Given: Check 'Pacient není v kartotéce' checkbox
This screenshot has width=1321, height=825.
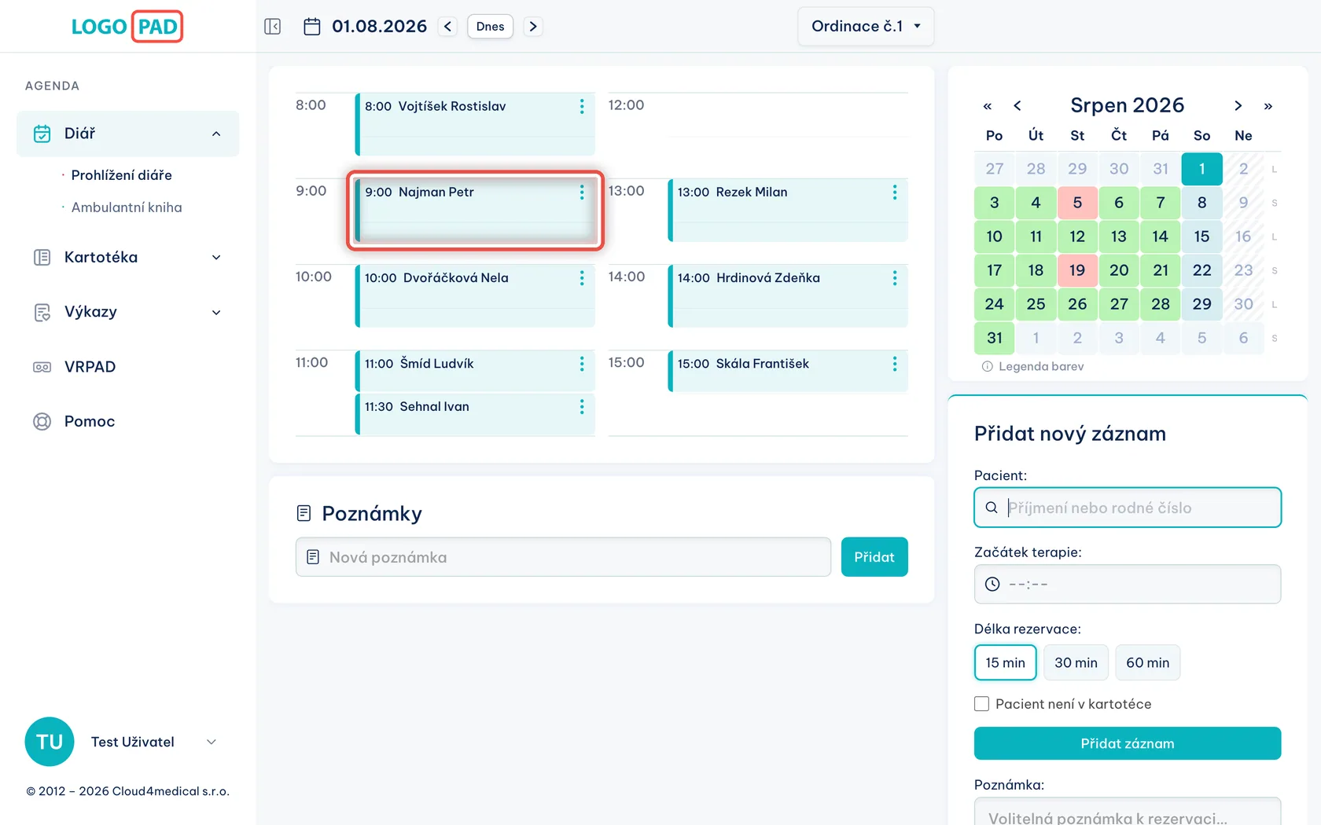Looking at the screenshot, I should pyautogui.click(x=981, y=704).
